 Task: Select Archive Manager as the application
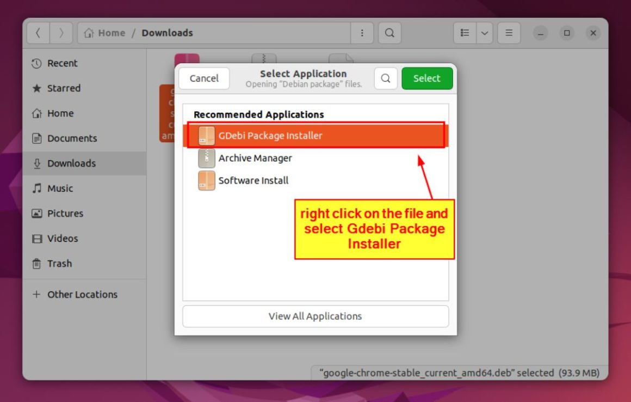tap(255, 158)
